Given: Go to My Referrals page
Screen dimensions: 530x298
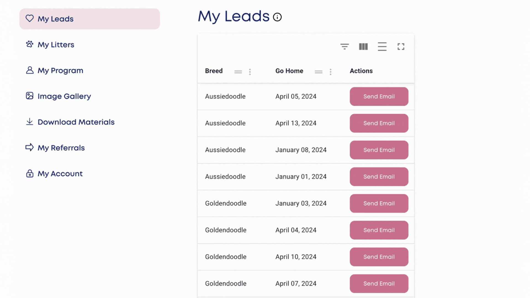Looking at the screenshot, I should coord(61,148).
